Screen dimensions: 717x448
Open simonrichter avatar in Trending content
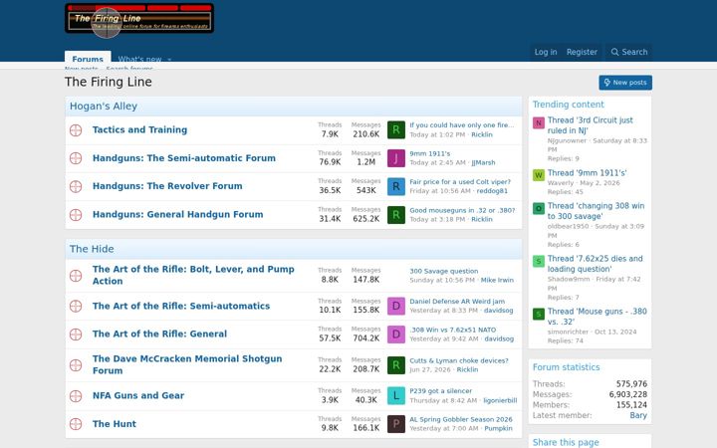point(539,314)
